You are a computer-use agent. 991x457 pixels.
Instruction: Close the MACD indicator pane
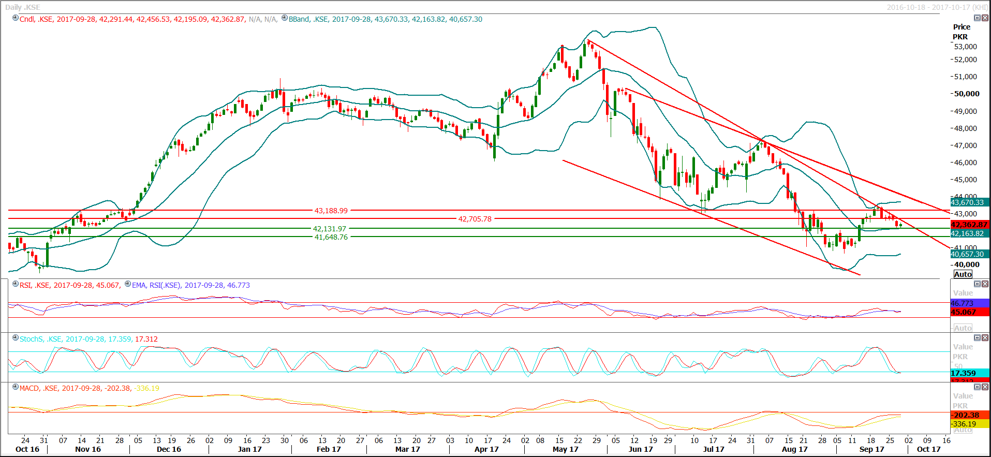(x=985, y=387)
